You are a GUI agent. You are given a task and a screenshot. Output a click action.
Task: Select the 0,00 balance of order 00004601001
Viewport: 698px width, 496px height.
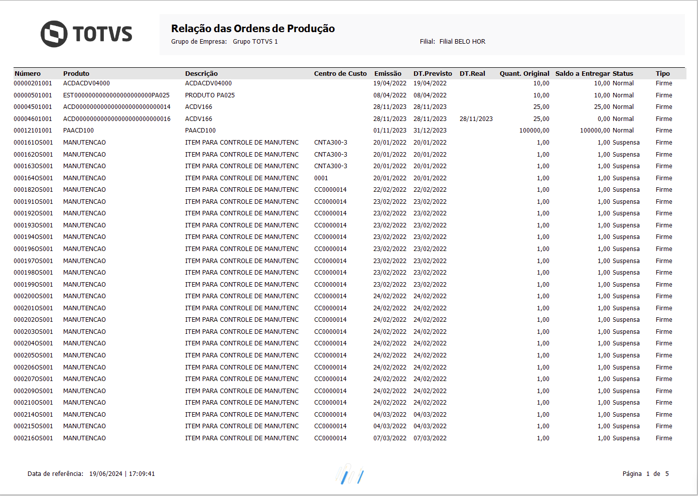tap(604, 119)
